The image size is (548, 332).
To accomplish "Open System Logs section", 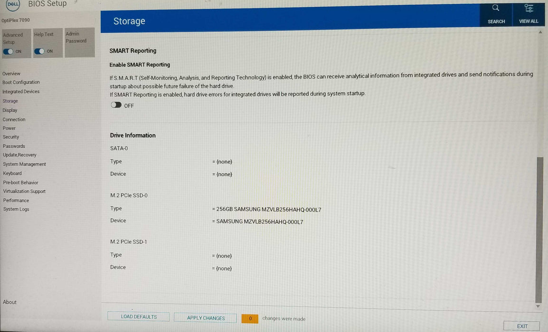I will (x=16, y=209).
